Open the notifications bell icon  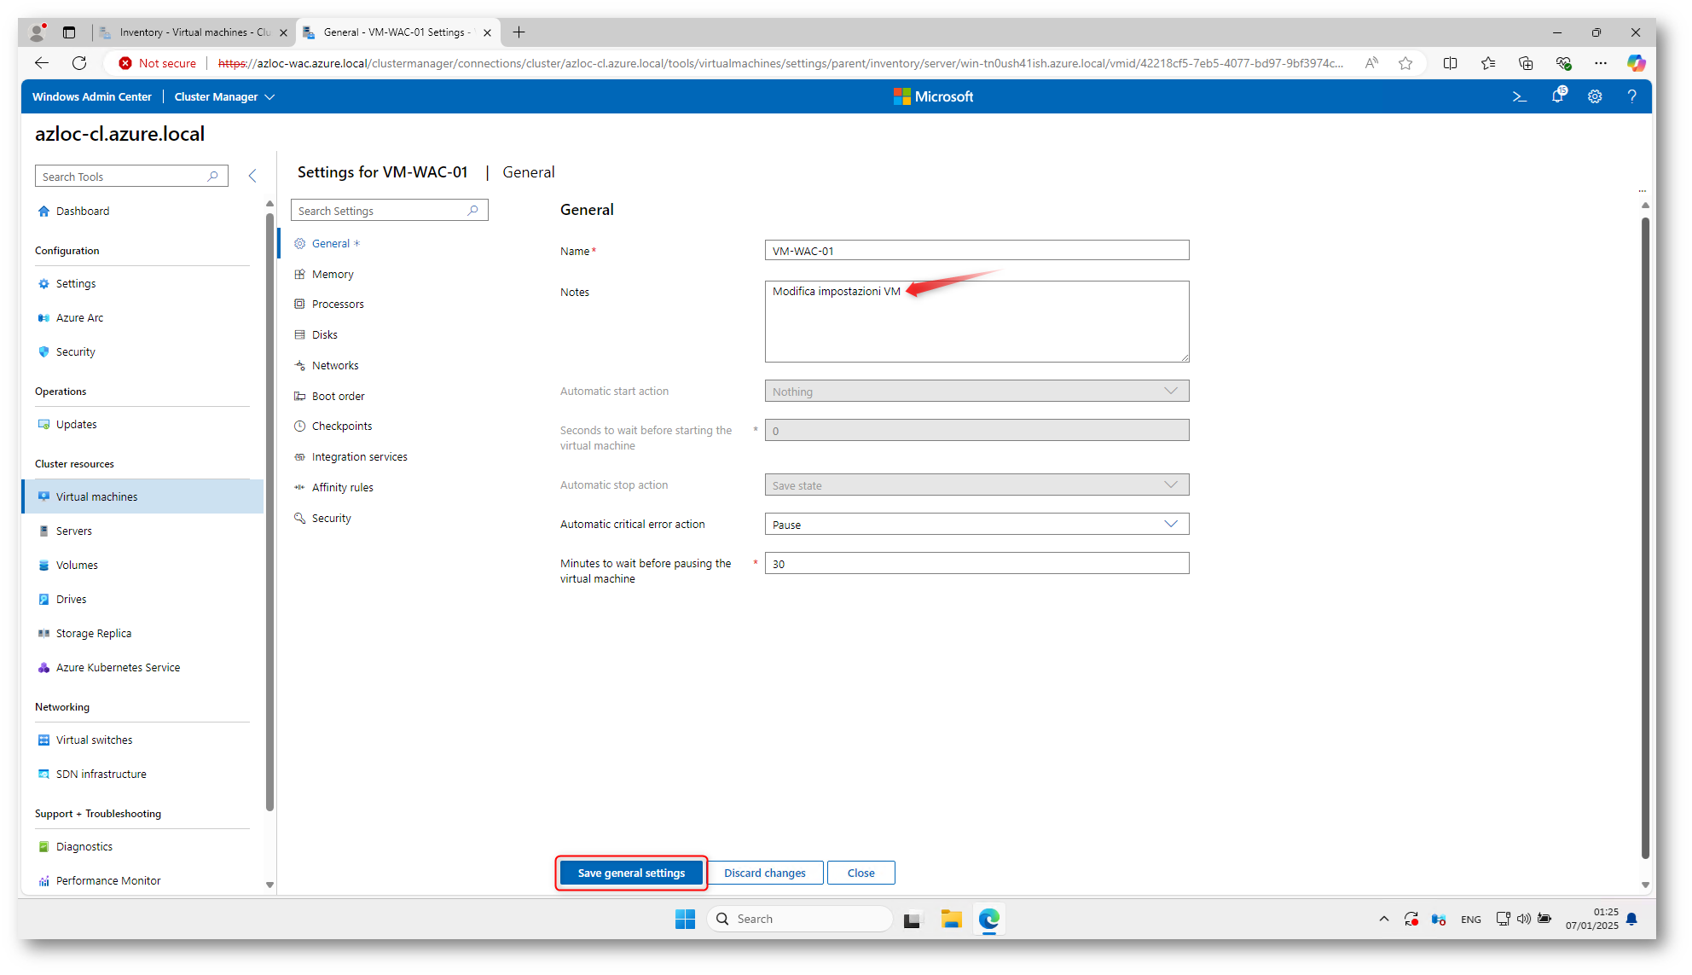coord(1557,96)
